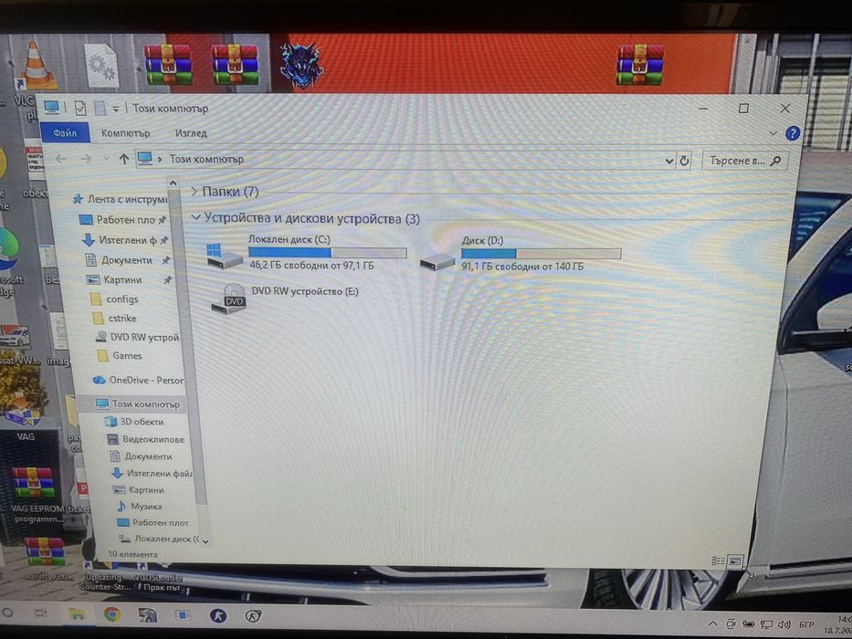
Task: Click Disk (D:) capacity bar
Action: pos(542,254)
